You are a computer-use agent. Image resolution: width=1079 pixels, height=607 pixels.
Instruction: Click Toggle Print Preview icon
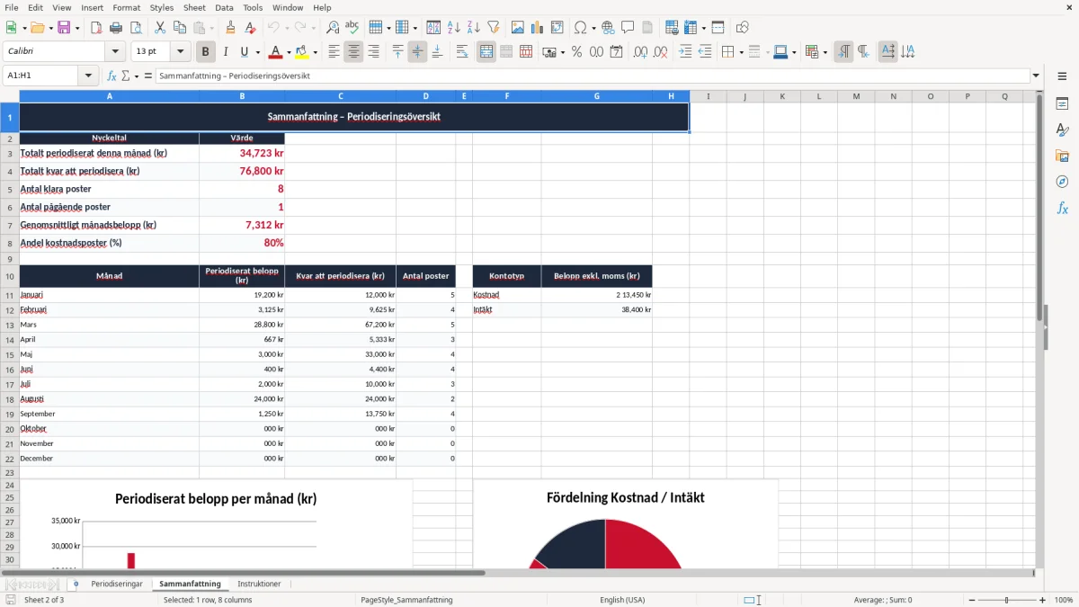point(138,28)
